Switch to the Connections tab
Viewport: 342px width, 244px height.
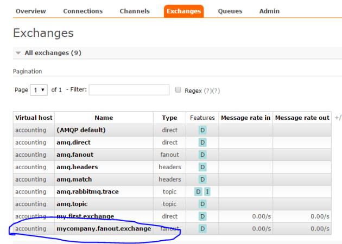point(83,11)
